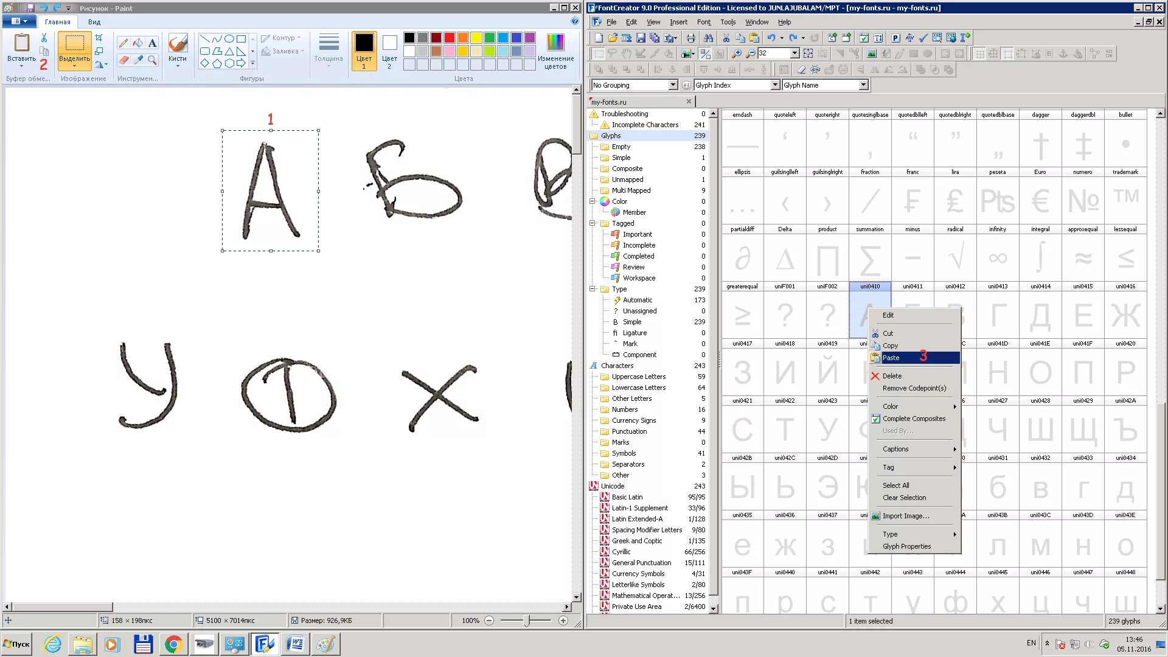Collapse the Tagged tree node
The image size is (1168, 657).
(x=593, y=223)
